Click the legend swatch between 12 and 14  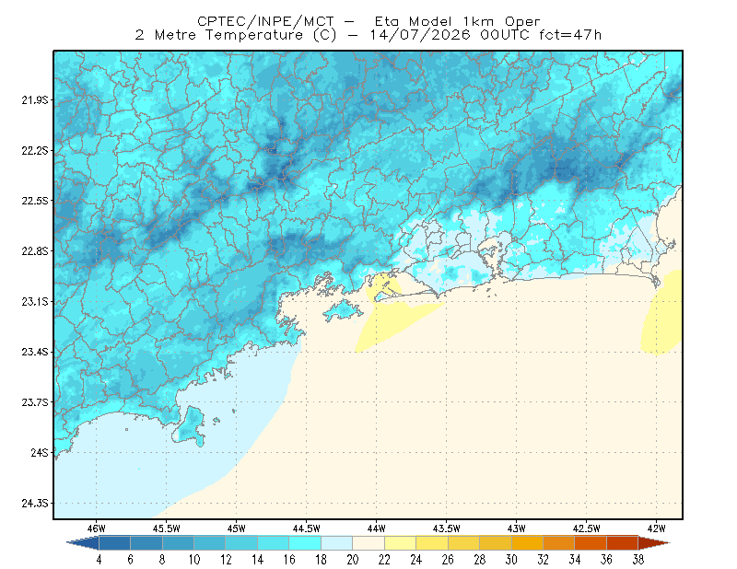[x=241, y=543]
